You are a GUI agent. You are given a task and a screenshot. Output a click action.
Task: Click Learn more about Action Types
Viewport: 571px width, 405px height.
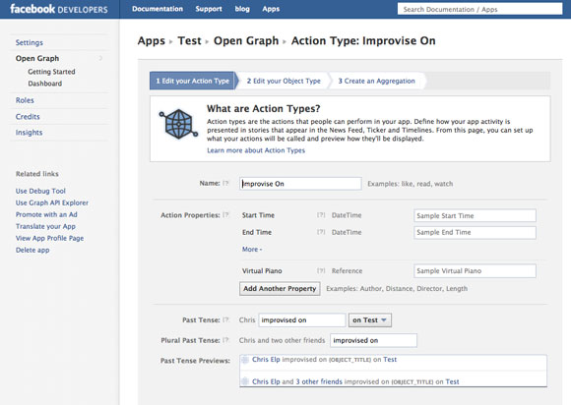coord(256,150)
